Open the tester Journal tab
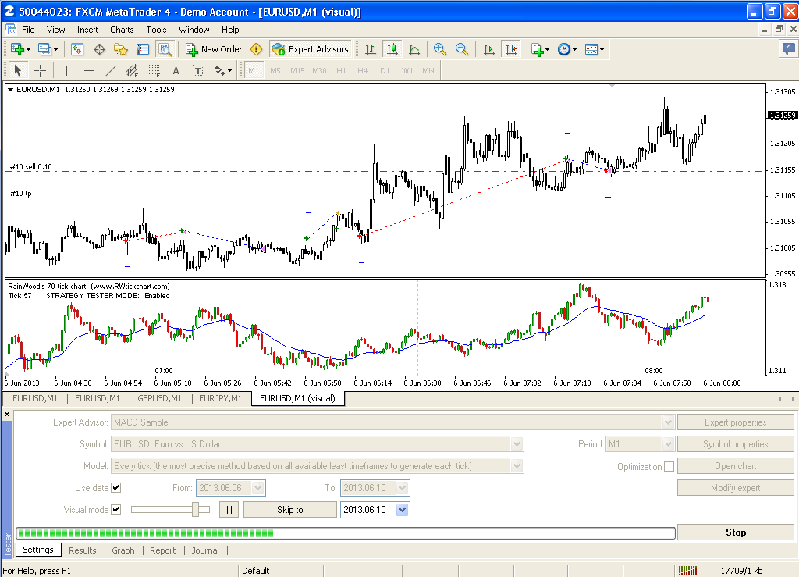The image size is (799, 577). click(x=205, y=550)
